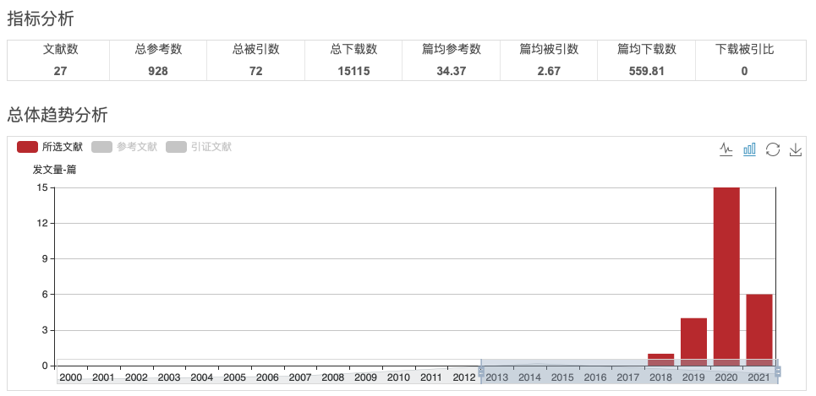This screenshot has width=816, height=396.
Task: Click 篇均参考数 value 34.37
Action: point(452,71)
